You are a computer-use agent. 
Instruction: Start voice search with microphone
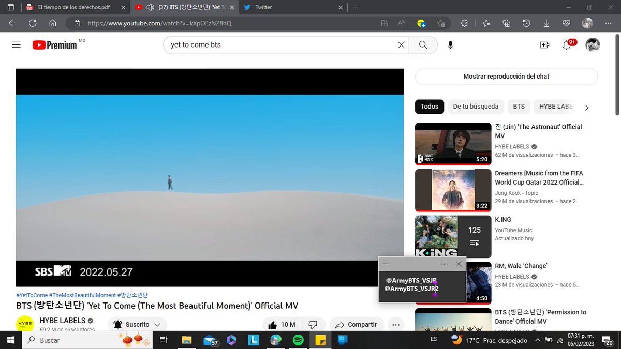click(x=450, y=45)
